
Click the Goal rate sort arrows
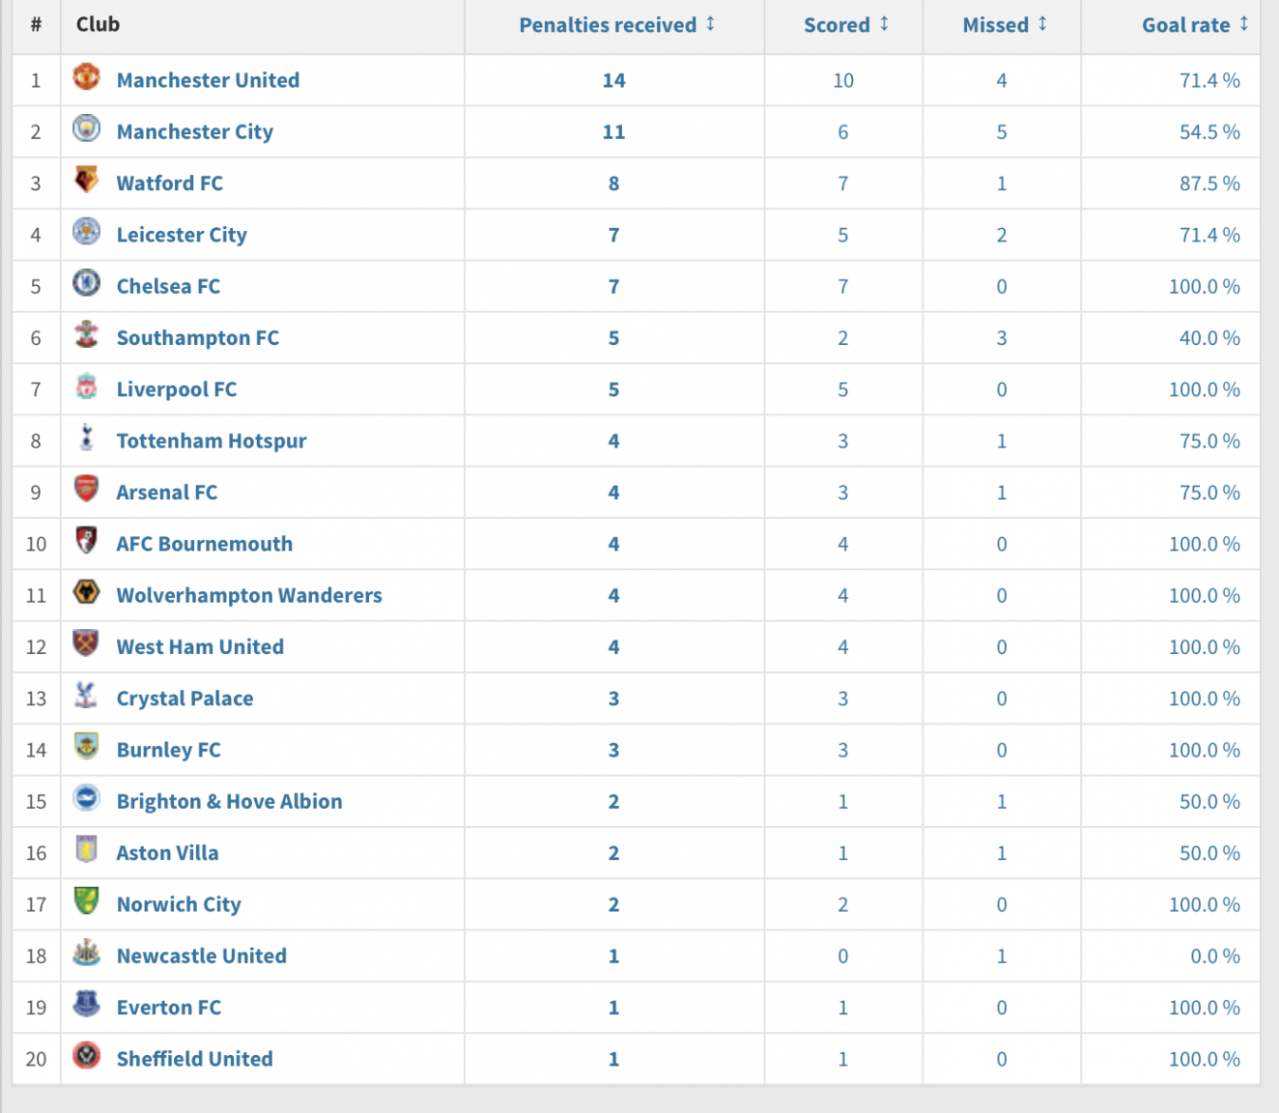coord(1243,26)
